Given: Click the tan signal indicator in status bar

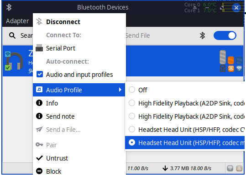Looking at the screenshot, I should (x=239, y=168).
